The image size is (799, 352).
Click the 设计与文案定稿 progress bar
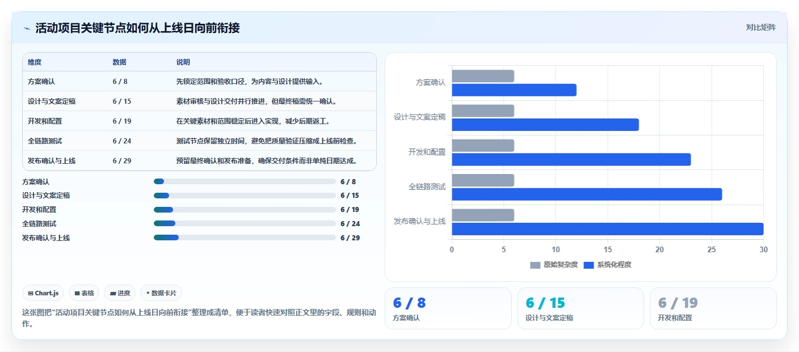pos(245,196)
